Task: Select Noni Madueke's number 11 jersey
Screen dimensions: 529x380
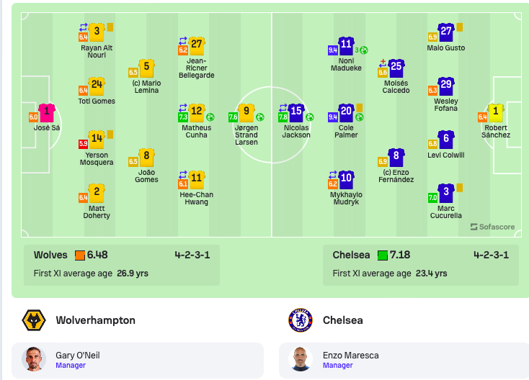Action: tap(346, 46)
